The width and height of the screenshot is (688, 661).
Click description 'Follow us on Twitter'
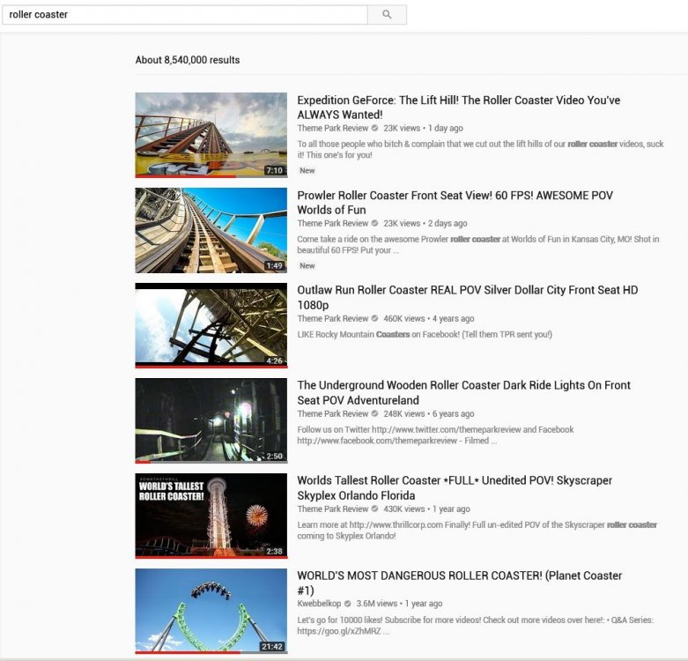[x=435, y=435]
